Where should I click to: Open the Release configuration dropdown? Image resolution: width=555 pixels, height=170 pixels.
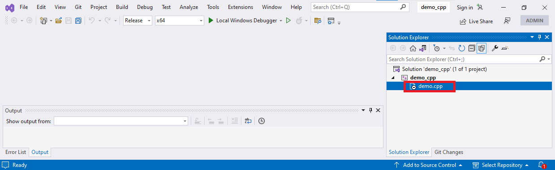click(138, 21)
